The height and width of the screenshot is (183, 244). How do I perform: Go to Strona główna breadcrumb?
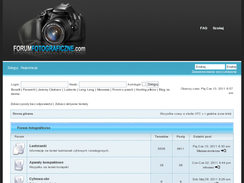pyautogui.click(x=23, y=114)
